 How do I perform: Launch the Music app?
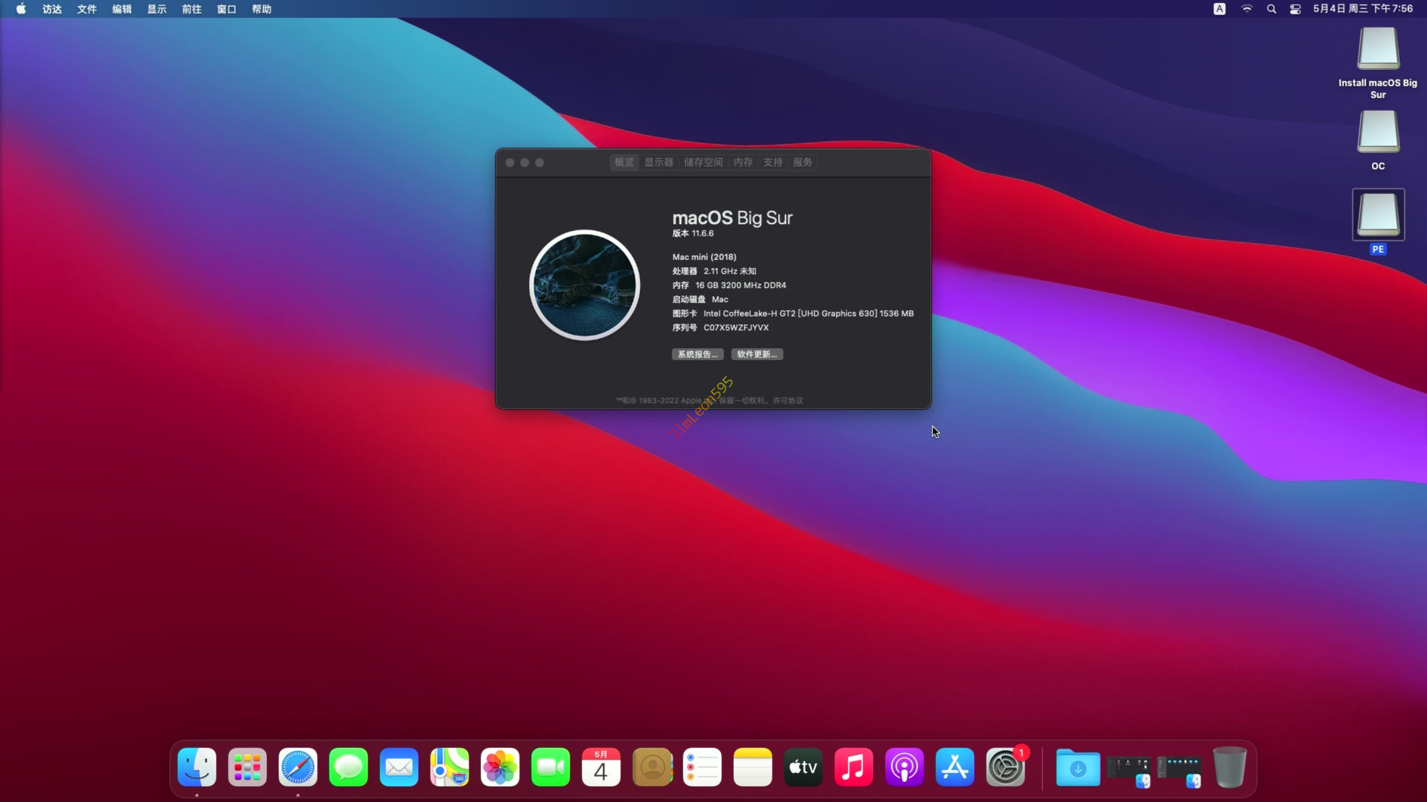click(x=853, y=767)
